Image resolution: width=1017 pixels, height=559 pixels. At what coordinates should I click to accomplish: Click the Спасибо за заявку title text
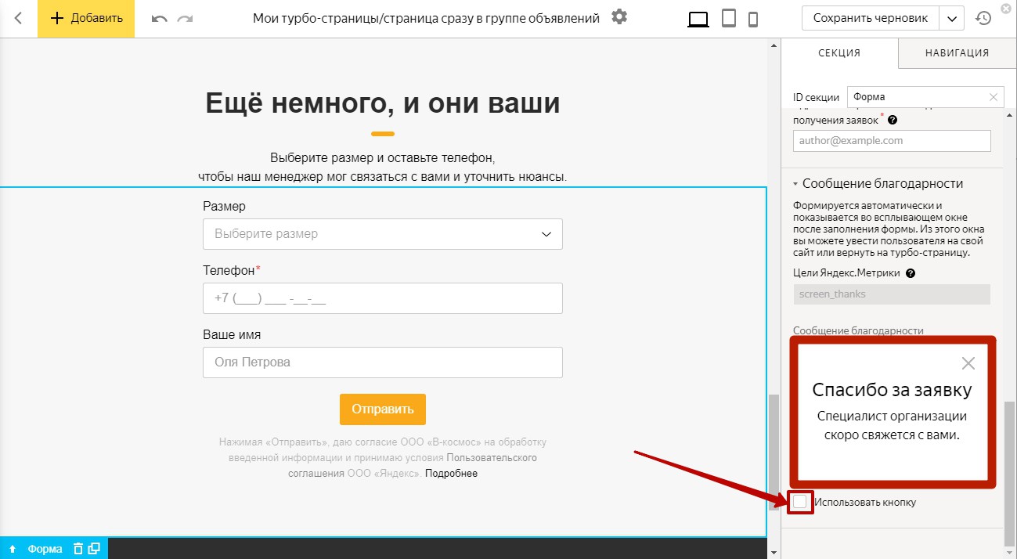(x=892, y=390)
